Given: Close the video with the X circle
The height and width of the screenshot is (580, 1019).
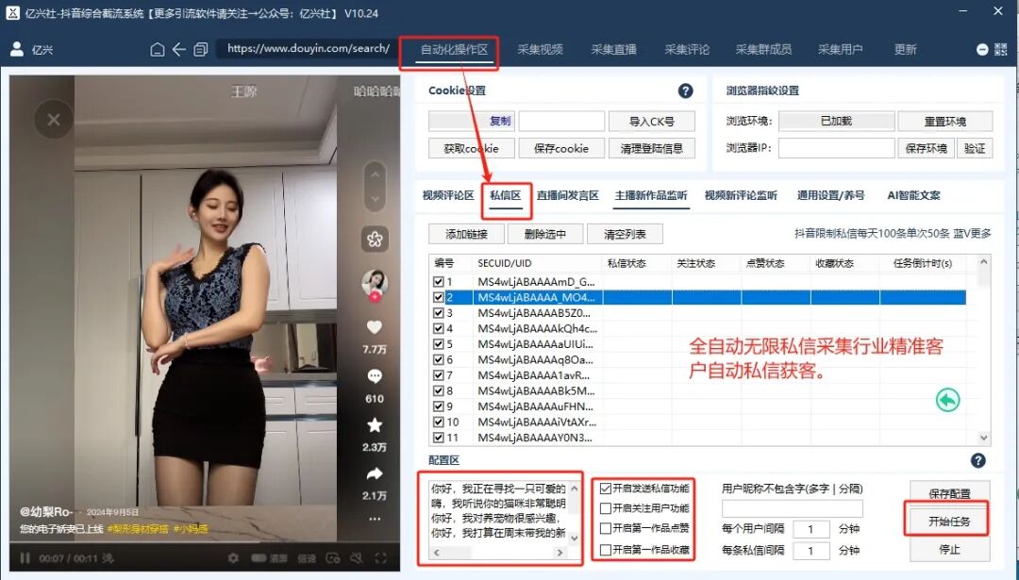Looking at the screenshot, I should [x=53, y=120].
